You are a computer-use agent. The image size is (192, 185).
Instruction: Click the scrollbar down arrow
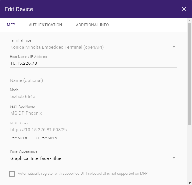point(189,183)
